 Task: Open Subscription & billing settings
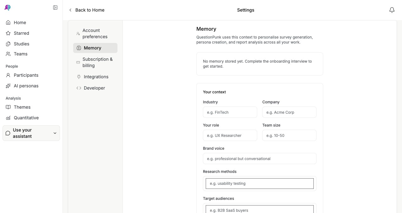pyautogui.click(x=95, y=62)
